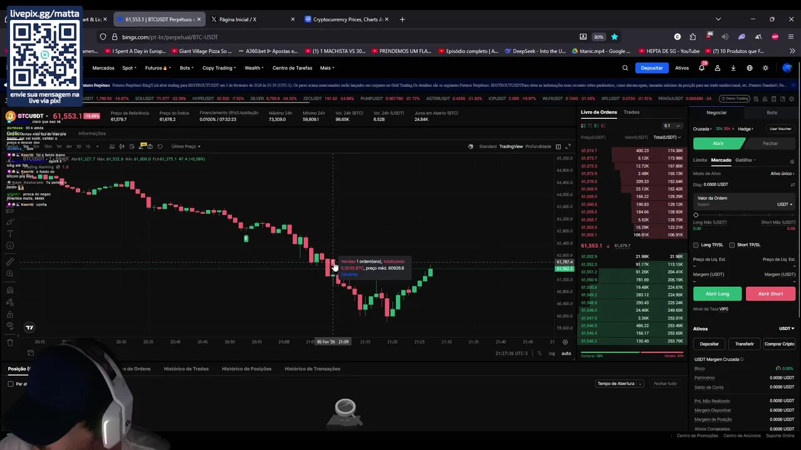Open the search magnifier in BingX header
Image resolution: width=801 pixels, height=450 pixels.
pyautogui.click(x=625, y=67)
